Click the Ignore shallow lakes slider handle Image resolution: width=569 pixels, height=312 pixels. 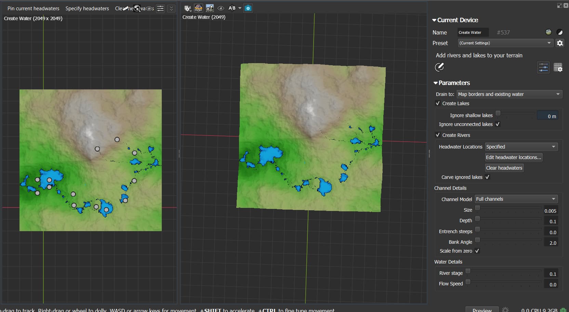[x=498, y=113]
